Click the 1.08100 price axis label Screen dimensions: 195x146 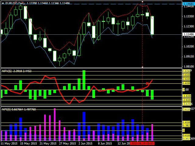(x=189, y=67)
